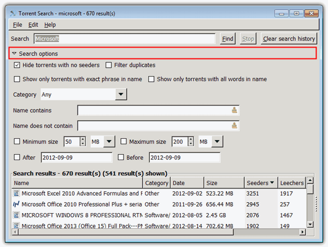328x247 pixels.
Task: Click the Name contains input field
Action: pyautogui.click(x=159, y=110)
